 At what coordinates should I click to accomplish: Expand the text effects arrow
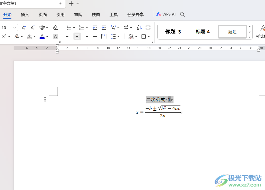pos(22,36)
